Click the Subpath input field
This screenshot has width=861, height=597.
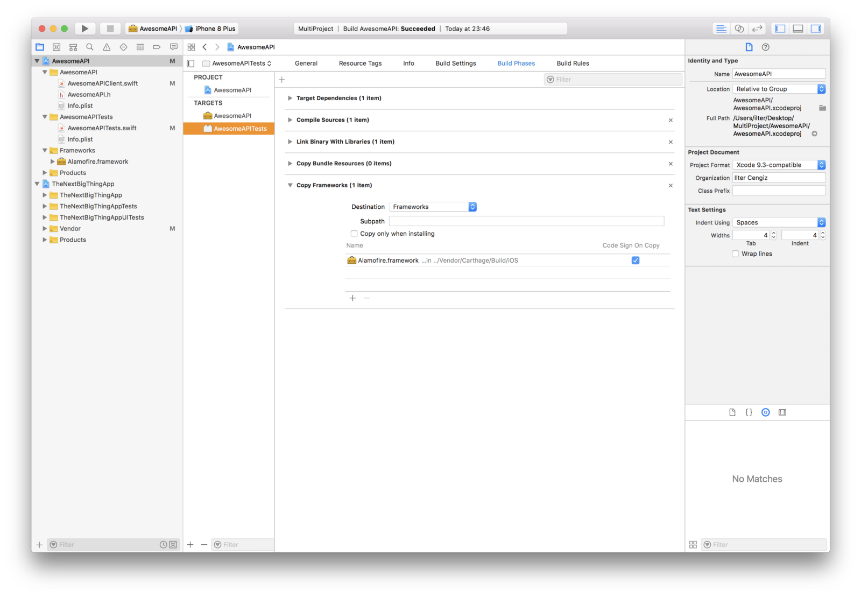click(x=526, y=221)
